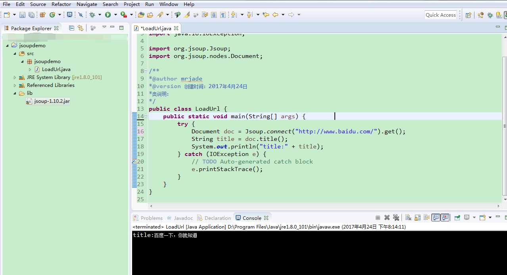The width and height of the screenshot is (507, 275).
Task: Click the Next Annotation yellow arrow icon
Action: [233, 15]
